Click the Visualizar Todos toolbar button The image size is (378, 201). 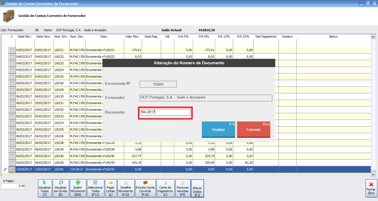45,189
